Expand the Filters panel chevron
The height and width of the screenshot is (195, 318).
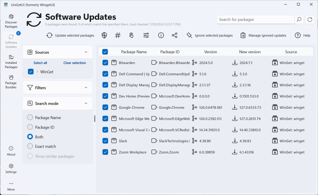click(x=86, y=88)
